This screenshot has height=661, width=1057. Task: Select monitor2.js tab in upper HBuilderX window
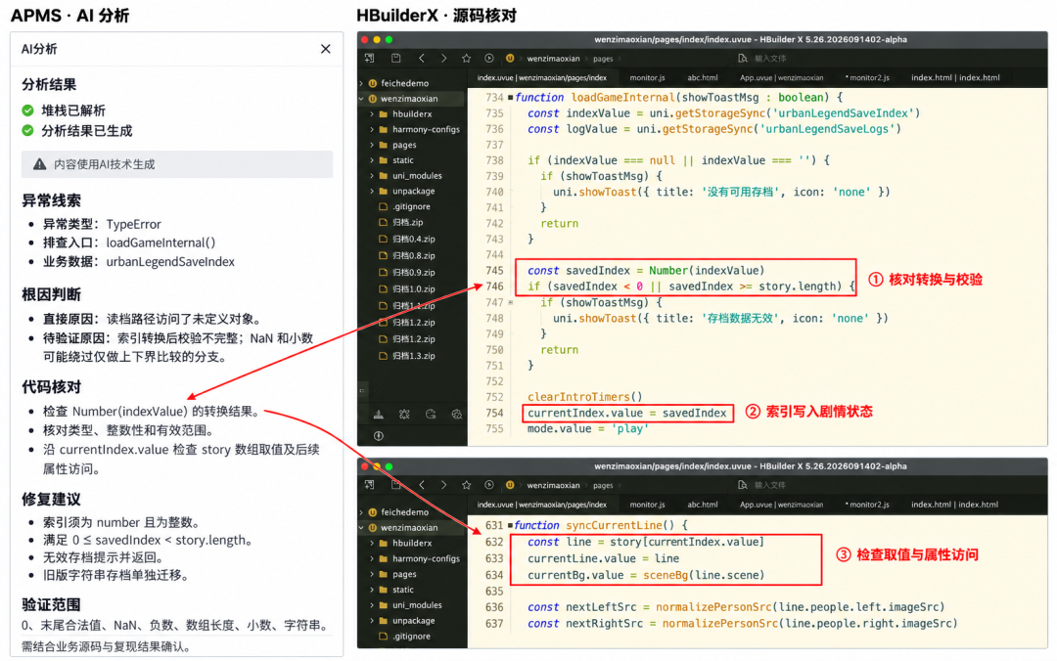(867, 77)
